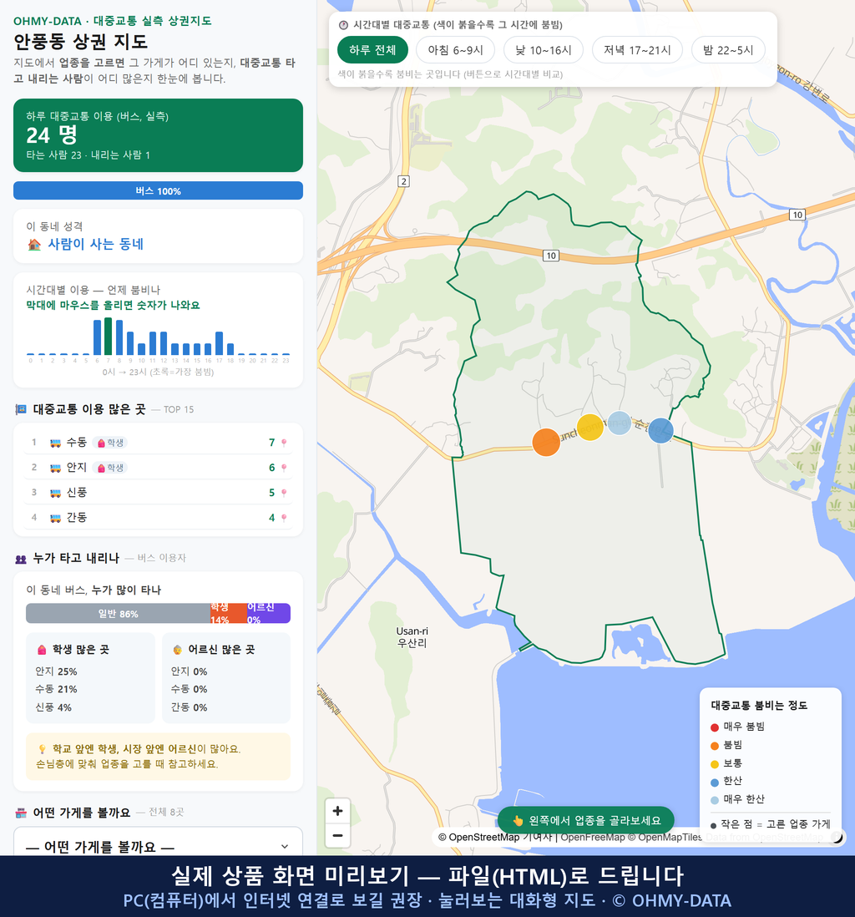Click the lightbulb icon in yellow tip box
This screenshot has width=855, height=917.
[42, 749]
